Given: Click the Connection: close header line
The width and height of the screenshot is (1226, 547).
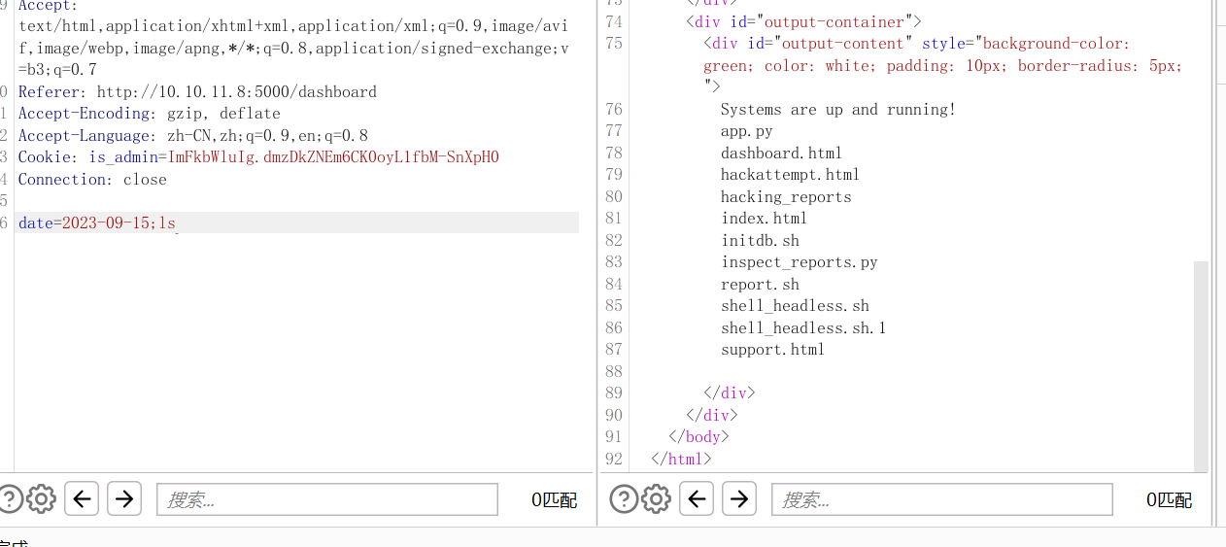Looking at the screenshot, I should point(92,180).
